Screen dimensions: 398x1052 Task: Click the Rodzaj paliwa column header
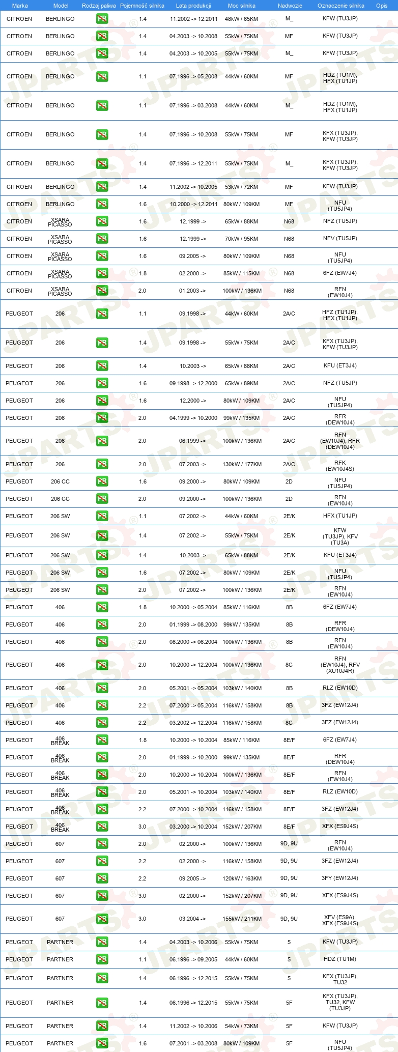99,6
